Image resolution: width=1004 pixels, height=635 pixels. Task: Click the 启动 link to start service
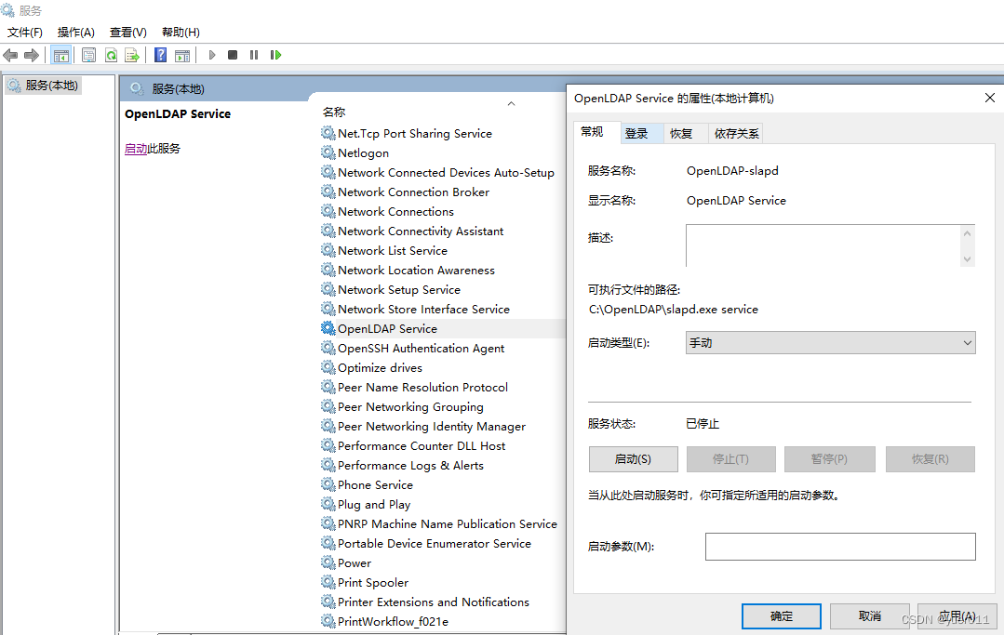136,149
